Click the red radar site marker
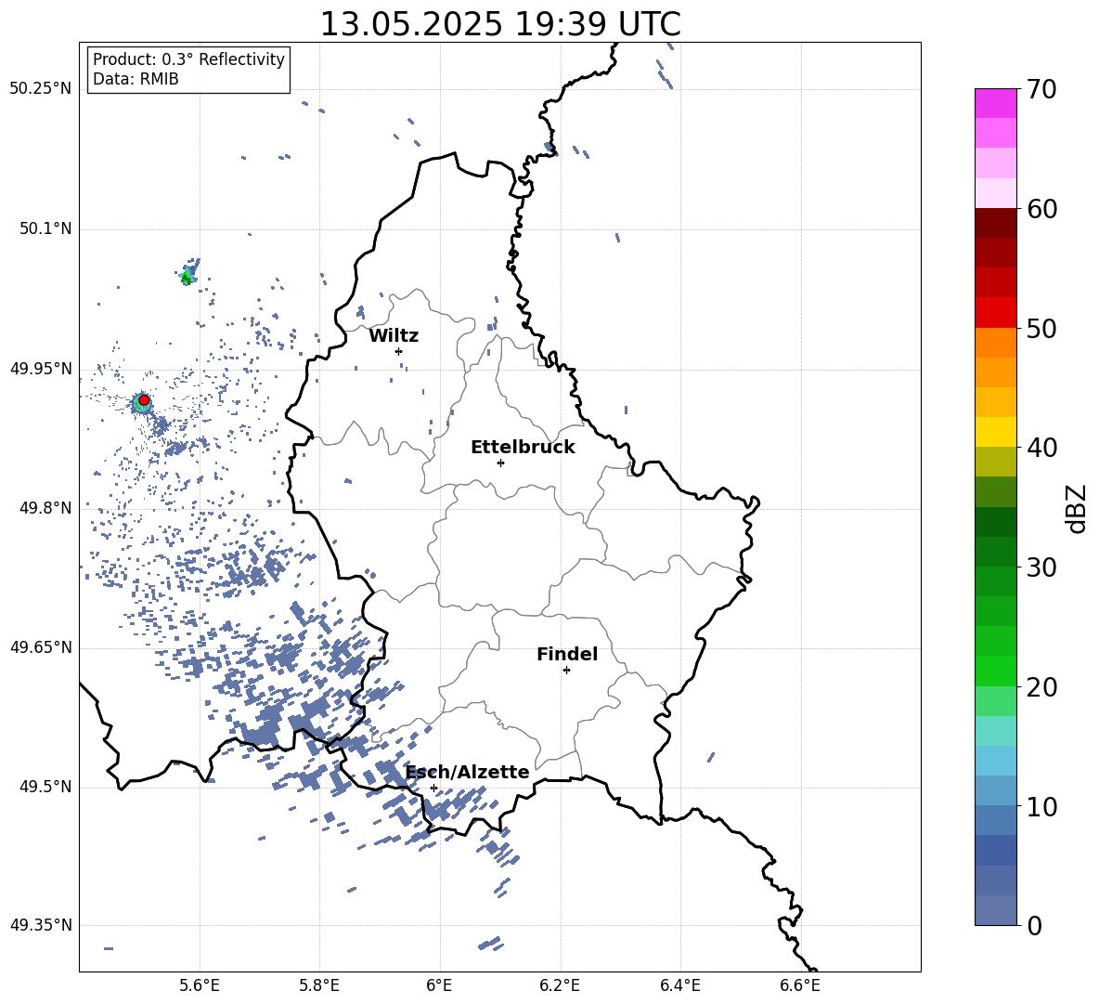Viewport: 1099px width, 1004px height. point(144,400)
